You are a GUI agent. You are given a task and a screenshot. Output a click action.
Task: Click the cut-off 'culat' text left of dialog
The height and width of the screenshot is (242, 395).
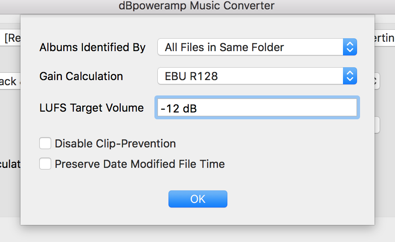pos(10,164)
